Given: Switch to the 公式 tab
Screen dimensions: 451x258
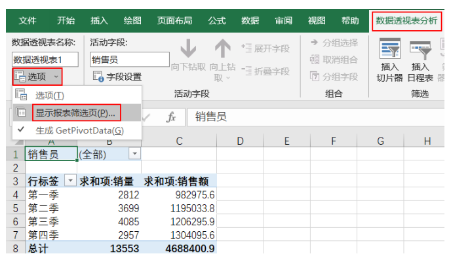Looking at the screenshot, I should point(217,21).
